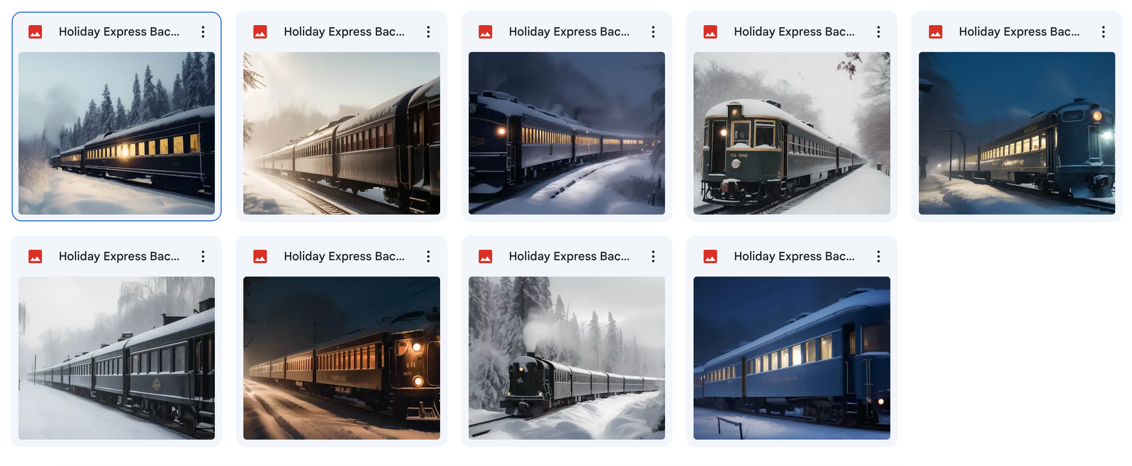Click file title on the top-right card
The height and width of the screenshot is (466, 1132).
[x=1019, y=31]
